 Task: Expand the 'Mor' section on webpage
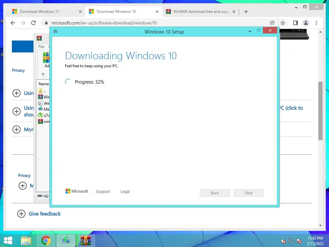click(x=17, y=129)
